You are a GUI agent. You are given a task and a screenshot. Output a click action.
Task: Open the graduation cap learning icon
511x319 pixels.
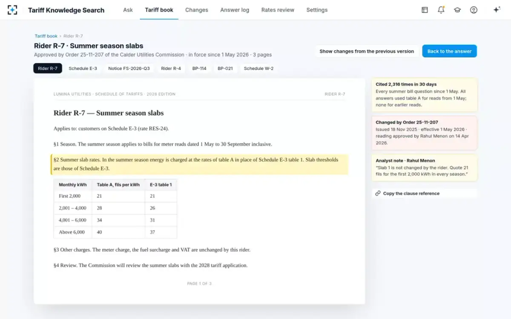point(457,10)
